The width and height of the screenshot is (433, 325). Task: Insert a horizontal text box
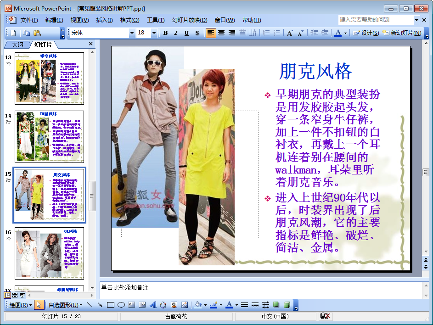[x=132, y=305]
